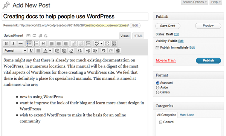Undo the last edit
Image resolution: width=226 pixels, height=136 pixels.
[104, 50]
